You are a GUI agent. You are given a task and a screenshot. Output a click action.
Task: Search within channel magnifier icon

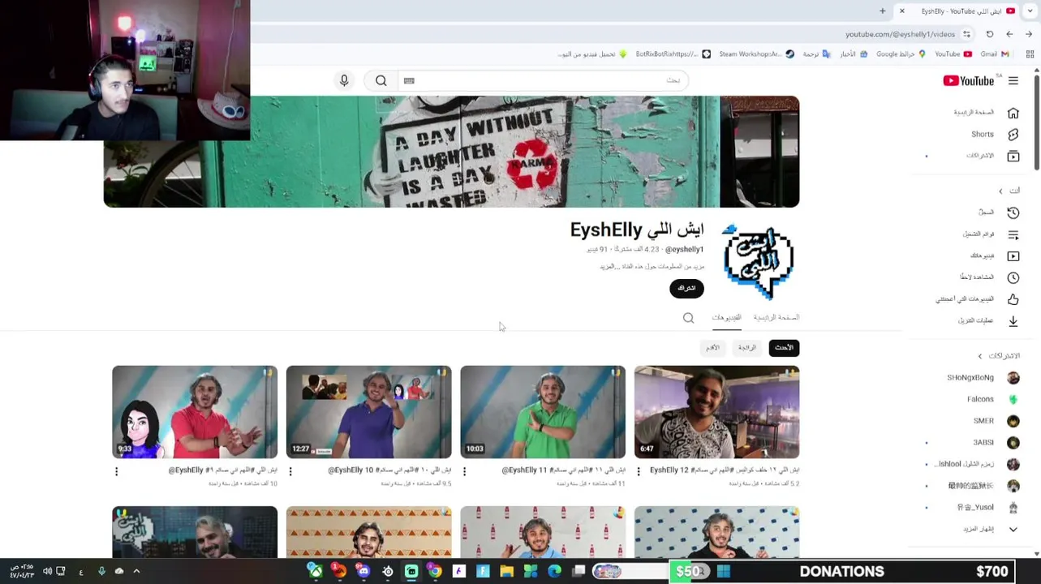click(x=688, y=318)
